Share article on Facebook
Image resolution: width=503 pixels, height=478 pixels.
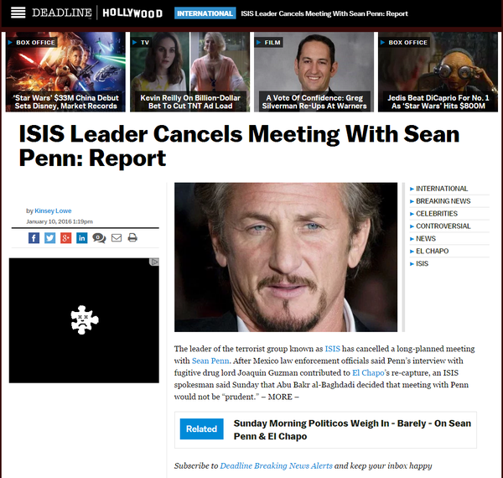click(34, 238)
